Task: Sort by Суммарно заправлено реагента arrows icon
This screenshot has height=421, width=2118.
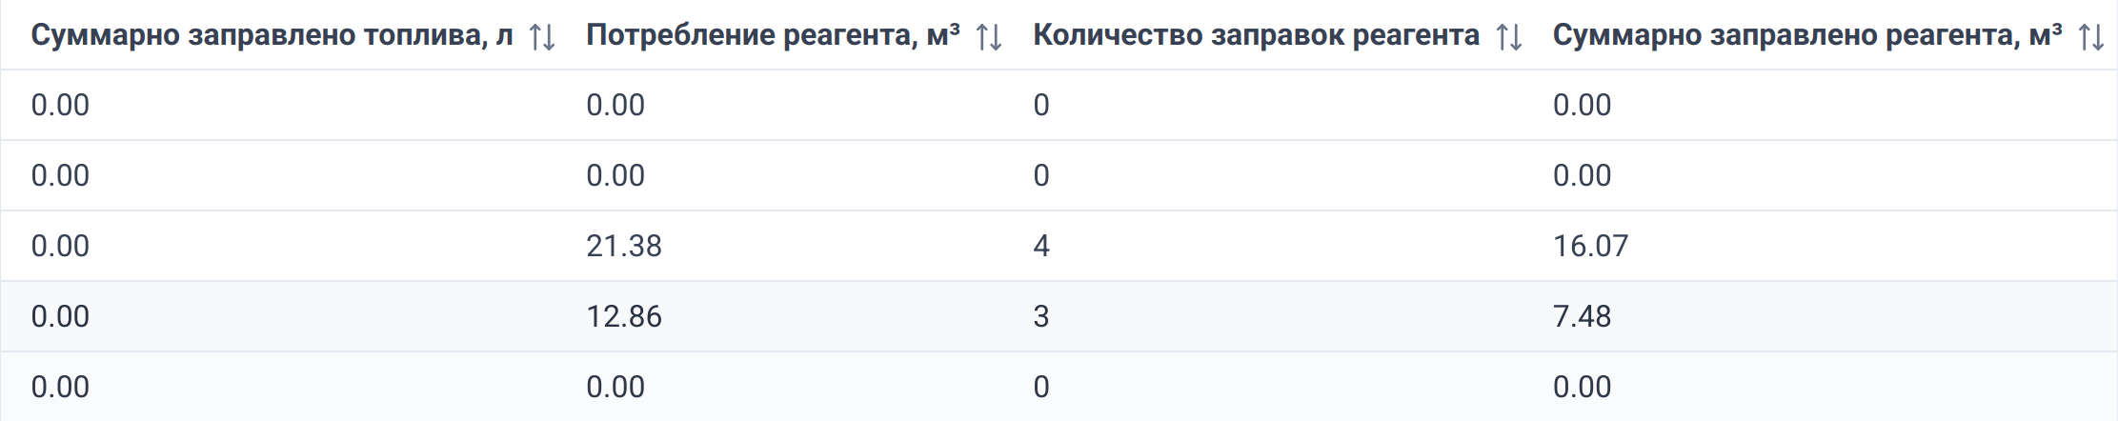Action: click(x=2091, y=37)
